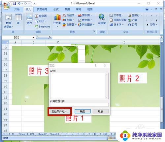Switch to Normal view in status bar
Image resolution: width=165 pixels, height=142 pixels.
tap(110, 138)
